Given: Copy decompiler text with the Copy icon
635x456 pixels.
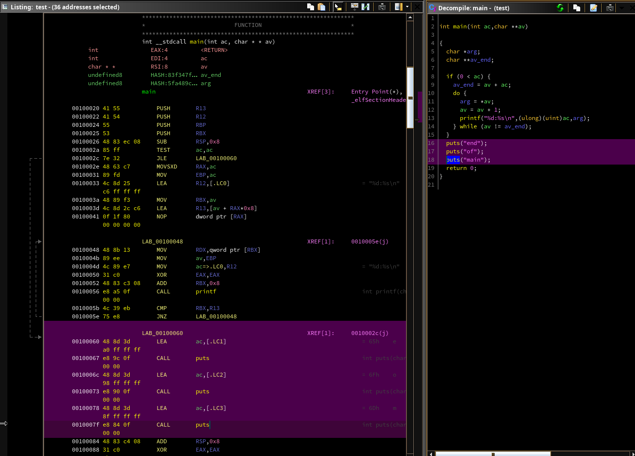Looking at the screenshot, I should [577, 8].
